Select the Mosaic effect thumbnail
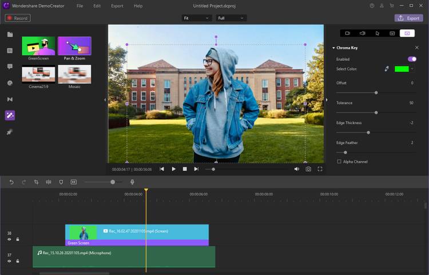429x275 pixels. click(x=74, y=74)
